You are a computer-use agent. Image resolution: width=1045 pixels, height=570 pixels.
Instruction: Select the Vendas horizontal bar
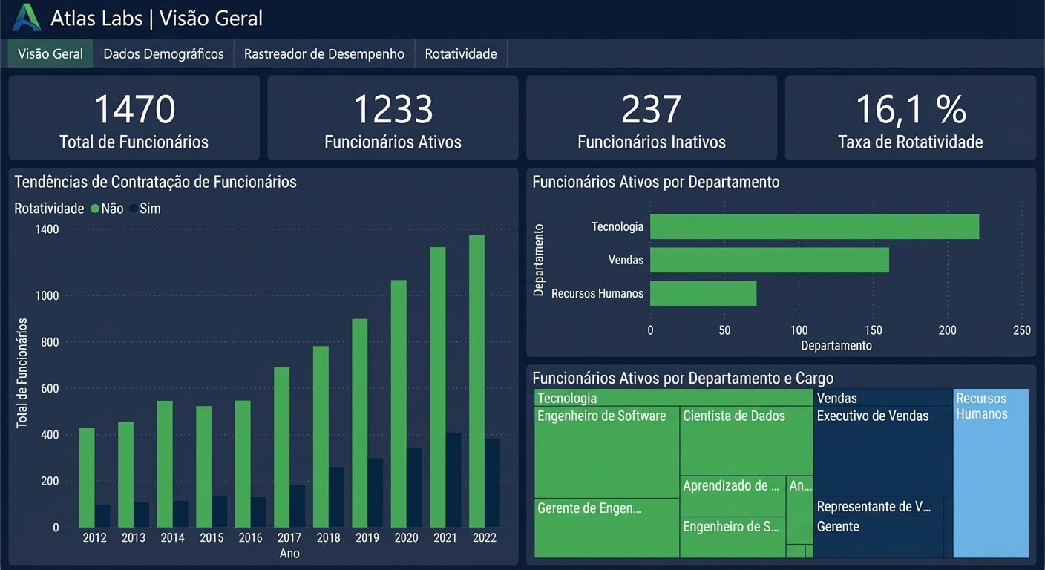(x=770, y=260)
